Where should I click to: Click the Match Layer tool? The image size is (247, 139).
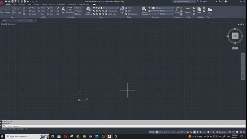click(111, 14)
